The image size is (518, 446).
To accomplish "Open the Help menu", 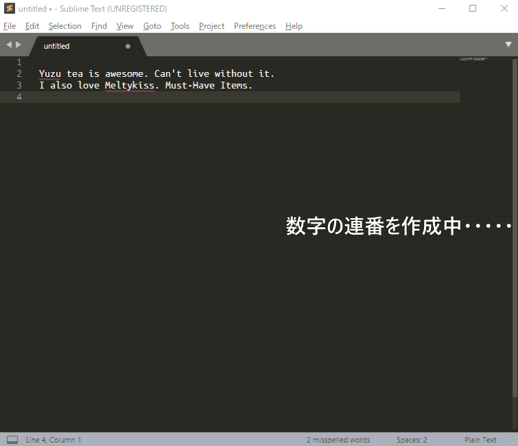I will click(294, 26).
